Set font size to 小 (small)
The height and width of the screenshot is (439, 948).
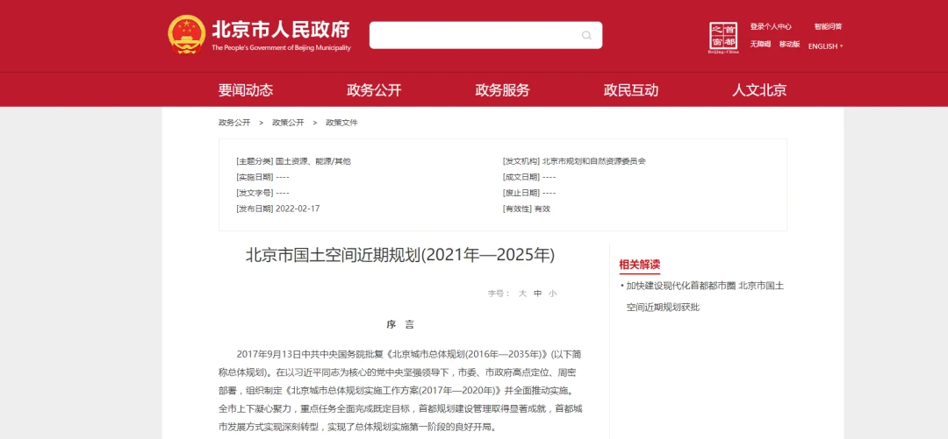pos(552,294)
